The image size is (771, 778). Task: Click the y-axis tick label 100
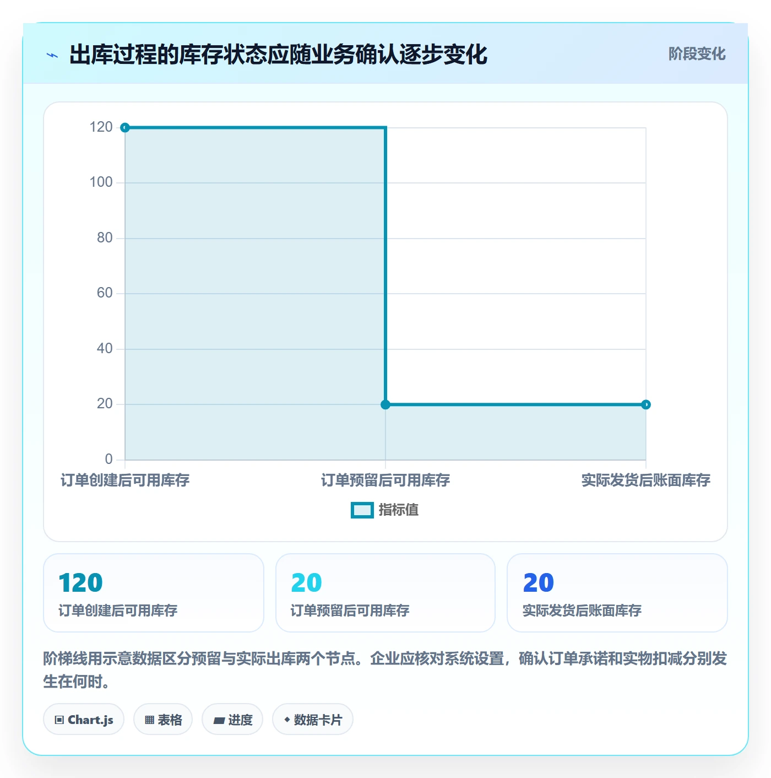tap(101, 182)
